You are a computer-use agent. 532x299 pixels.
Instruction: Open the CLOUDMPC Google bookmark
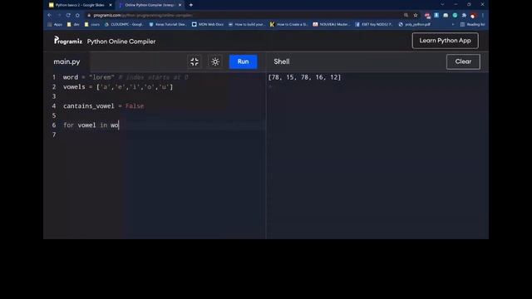pos(124,24)
